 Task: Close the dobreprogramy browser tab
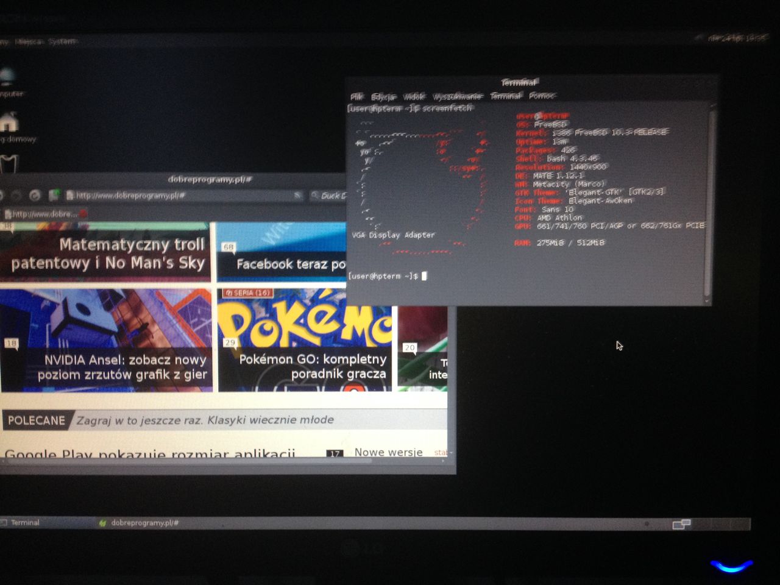coord(83,213)
